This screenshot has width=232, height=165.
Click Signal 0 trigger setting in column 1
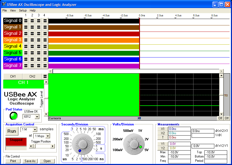pos(26,21)
